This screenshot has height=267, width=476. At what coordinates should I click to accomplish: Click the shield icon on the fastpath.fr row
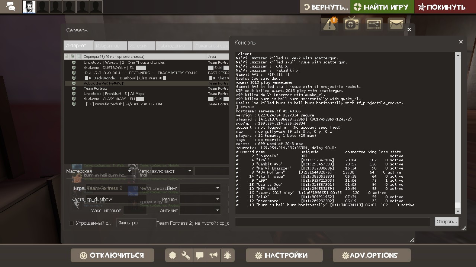click(x=74, y=104)
